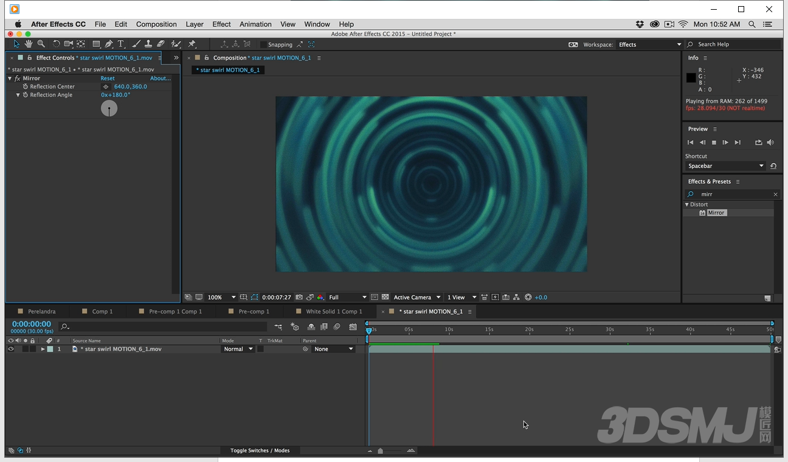Open the Layer menu
The height and width of the screenshot is (462, 788).
pyautogui.click(x=195, y=24)
